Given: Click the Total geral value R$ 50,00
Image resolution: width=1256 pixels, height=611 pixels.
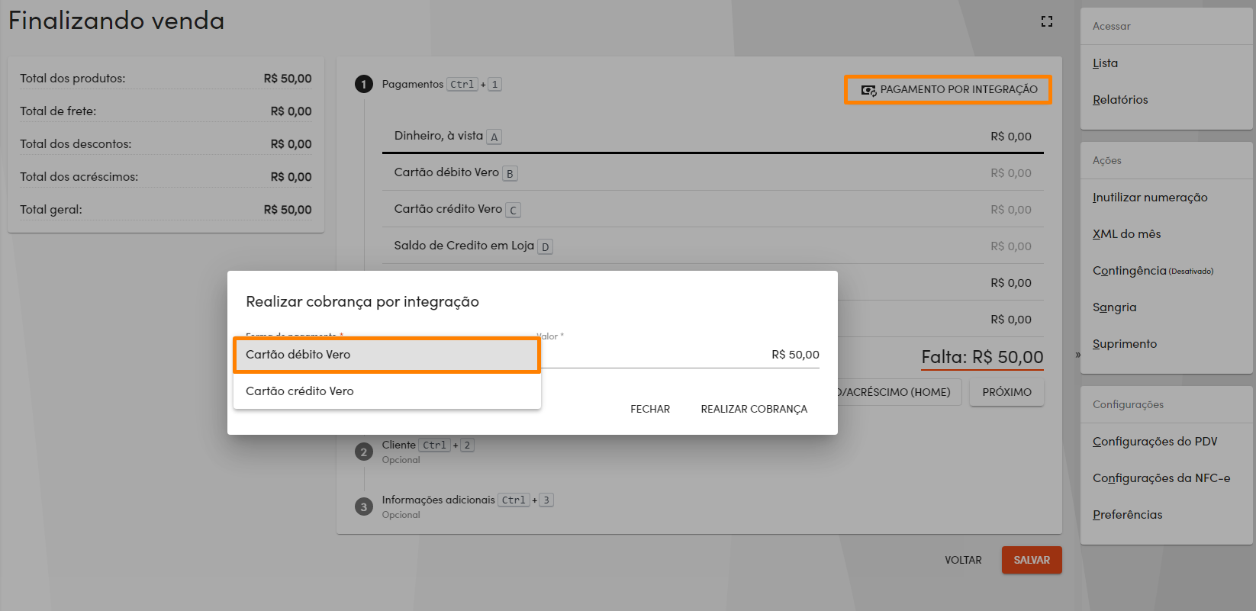Looking at the screenshot, I should coord(288,210).
